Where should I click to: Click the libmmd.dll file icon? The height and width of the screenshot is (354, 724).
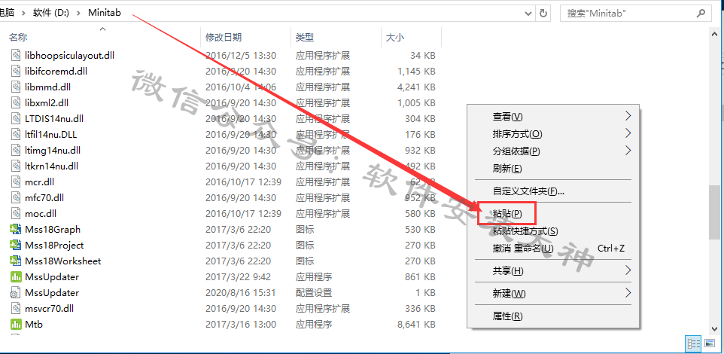(16, 87)
